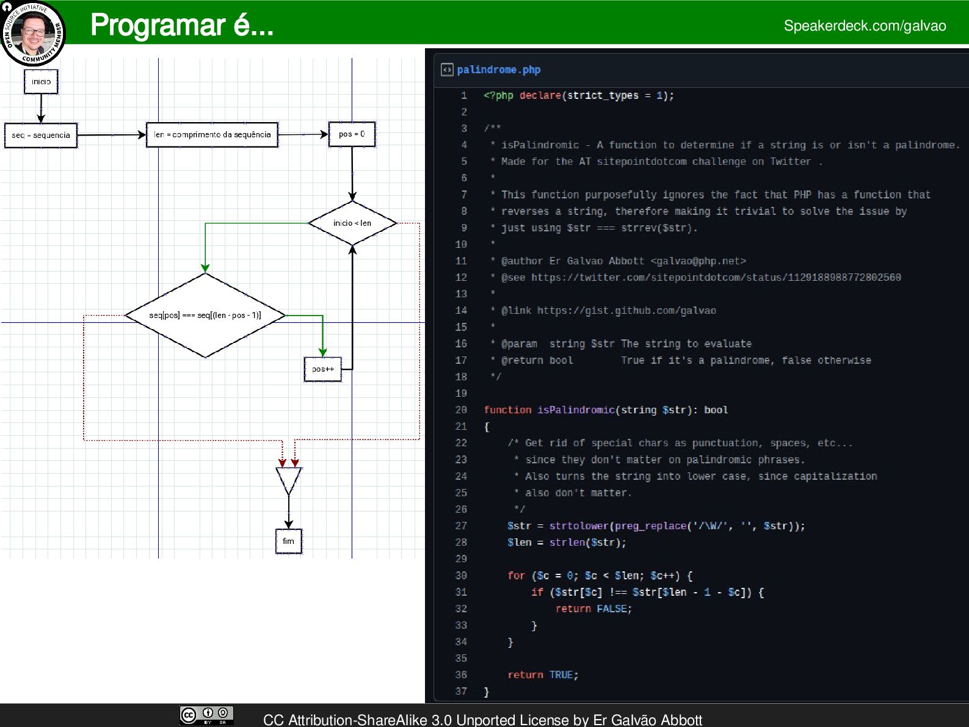Click the '@return bool' comment line
Image resolution: width=969 pixels, height=727 pixels.
[680, 360]
